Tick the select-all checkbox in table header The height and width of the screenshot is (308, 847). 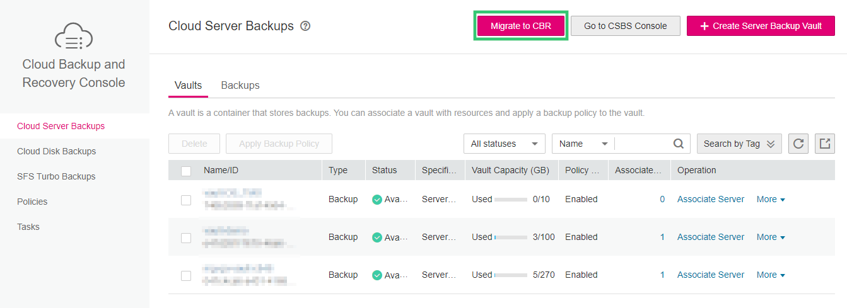point(186,171)
